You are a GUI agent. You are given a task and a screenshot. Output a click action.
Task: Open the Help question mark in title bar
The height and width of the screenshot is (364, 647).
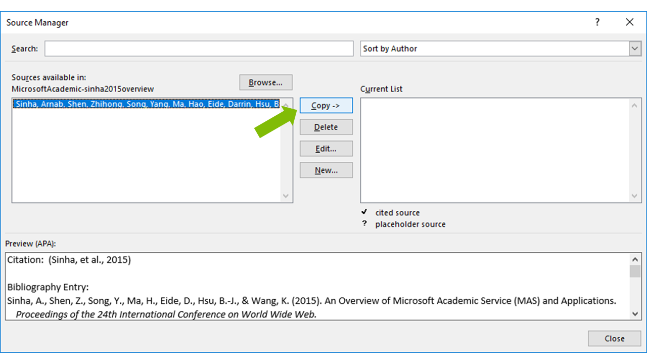tap(597, 22)
